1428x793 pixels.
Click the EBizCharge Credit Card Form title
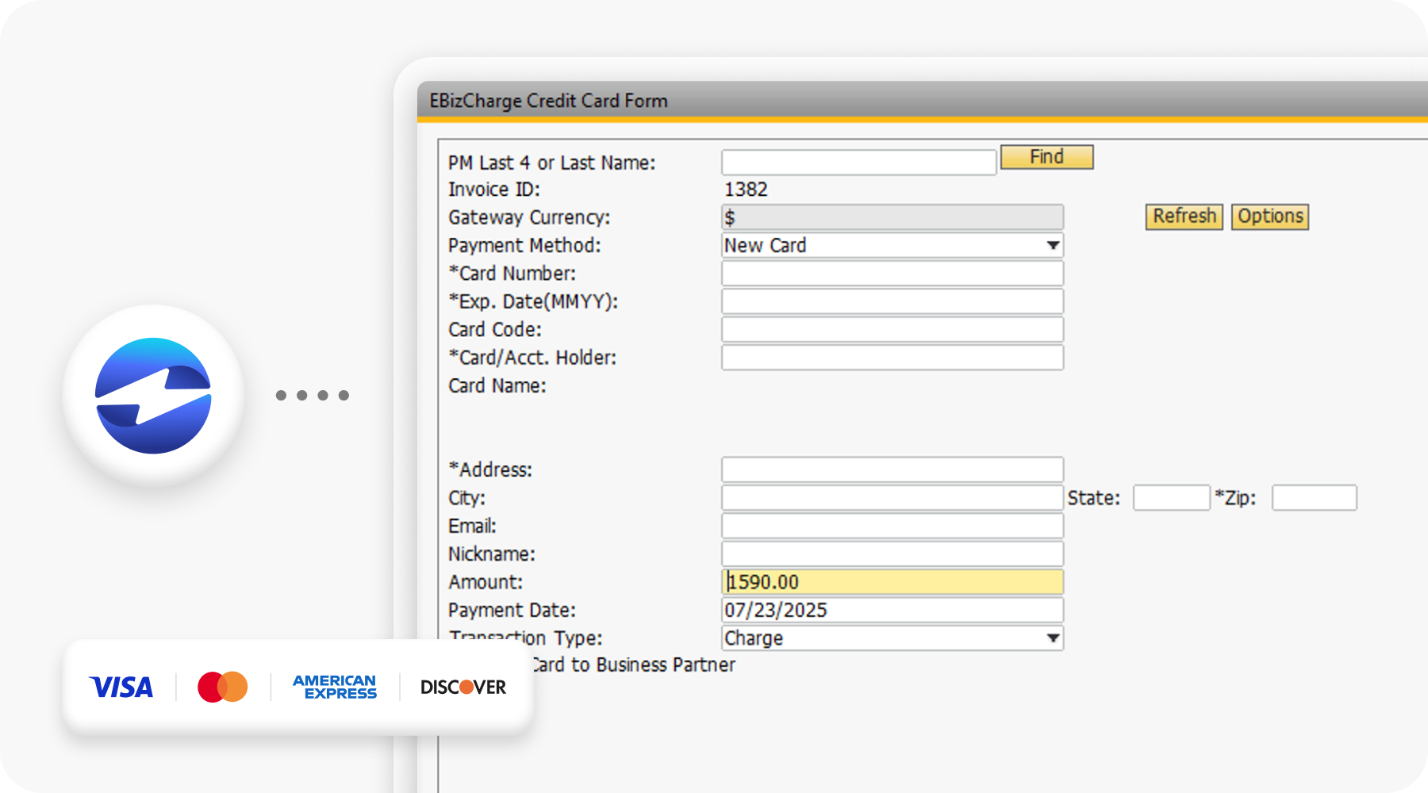548,102
